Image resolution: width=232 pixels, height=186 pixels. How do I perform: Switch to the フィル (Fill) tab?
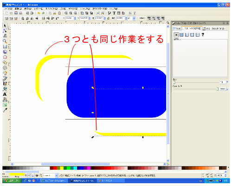click(177, 28)
